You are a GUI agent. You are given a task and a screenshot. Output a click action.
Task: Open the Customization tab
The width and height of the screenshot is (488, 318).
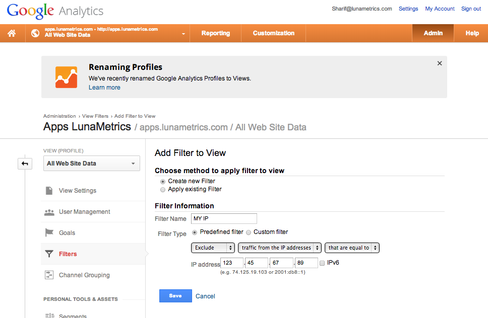pyautogui.click(x=274, y=33)
